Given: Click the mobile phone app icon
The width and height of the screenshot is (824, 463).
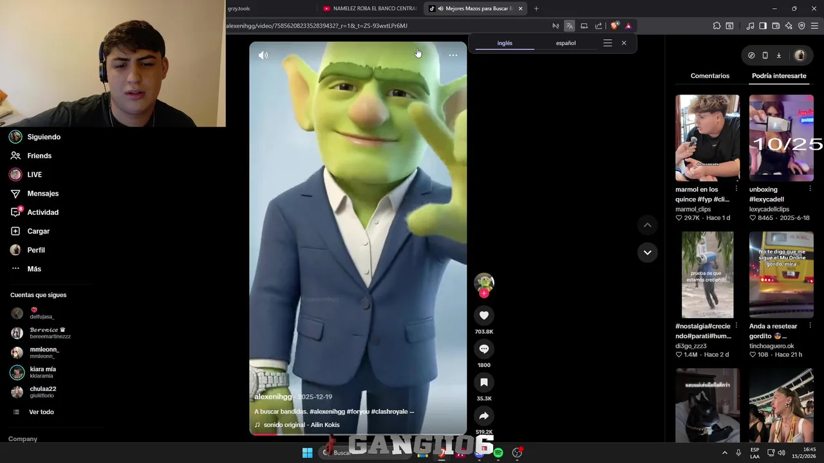Looking at the screenshot, I should coord(765,55).
